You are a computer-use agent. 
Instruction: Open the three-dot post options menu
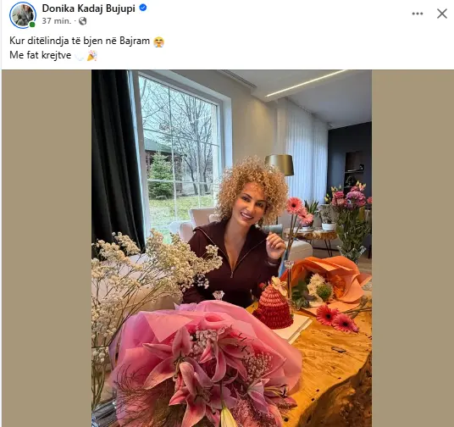(418, 14)
